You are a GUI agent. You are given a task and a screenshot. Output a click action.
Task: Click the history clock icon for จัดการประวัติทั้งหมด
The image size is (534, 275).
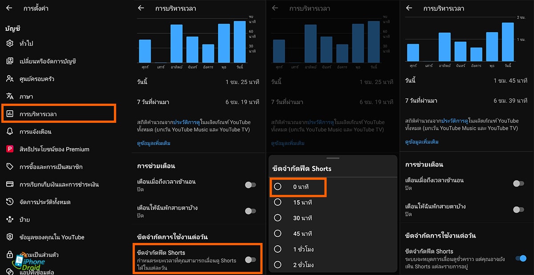[10, 202]
